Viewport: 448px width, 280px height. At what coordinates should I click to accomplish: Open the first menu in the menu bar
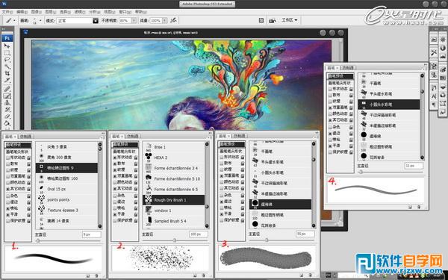(7, 12)
